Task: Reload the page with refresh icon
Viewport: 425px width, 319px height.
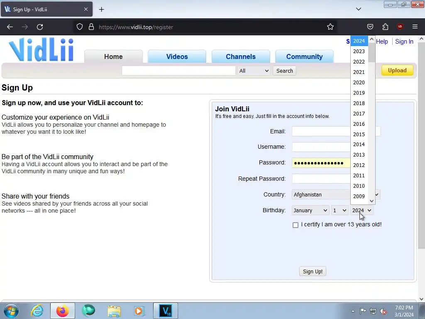Action: (40, 27)
